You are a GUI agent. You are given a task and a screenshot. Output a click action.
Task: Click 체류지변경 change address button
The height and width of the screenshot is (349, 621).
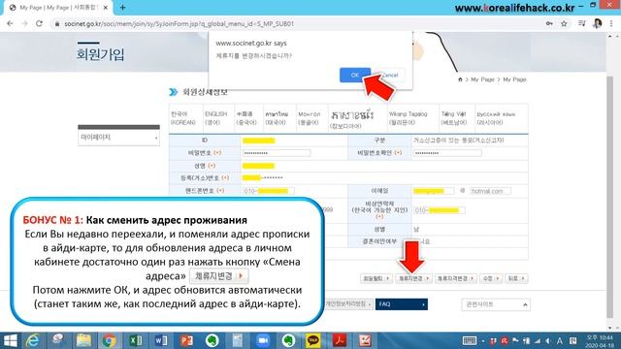pos(414,278)
